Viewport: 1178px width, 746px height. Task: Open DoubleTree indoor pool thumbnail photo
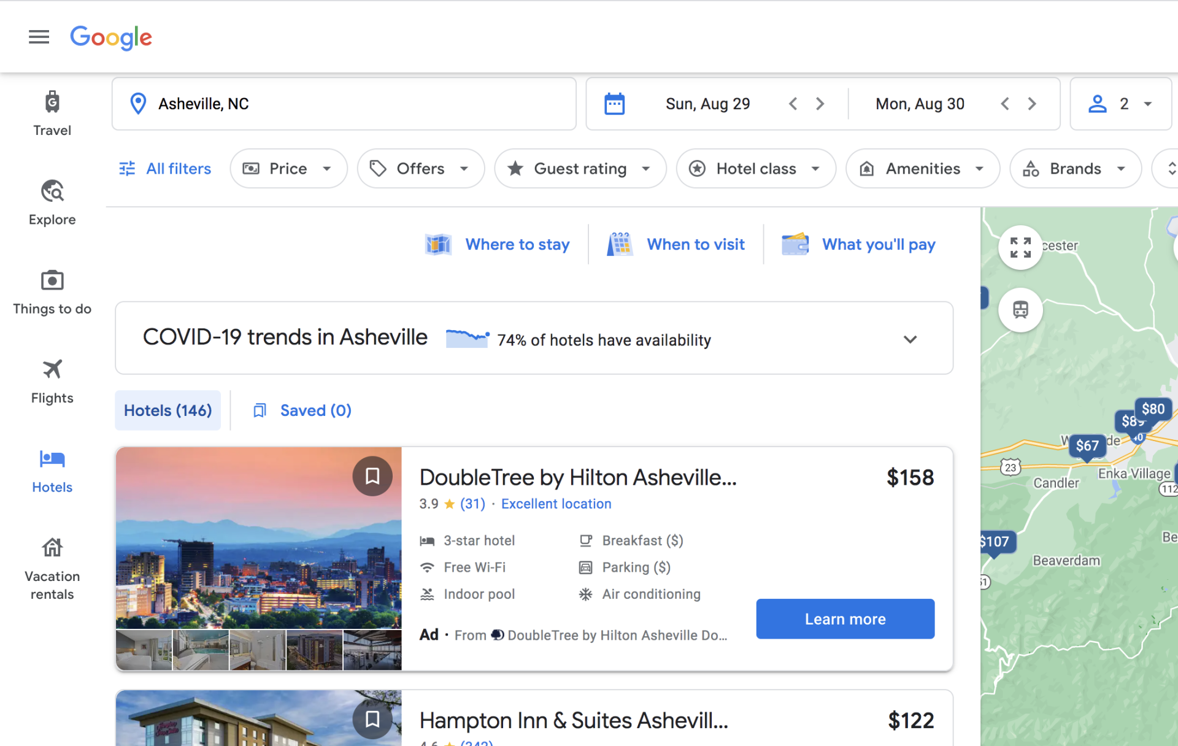click(201, 650)
